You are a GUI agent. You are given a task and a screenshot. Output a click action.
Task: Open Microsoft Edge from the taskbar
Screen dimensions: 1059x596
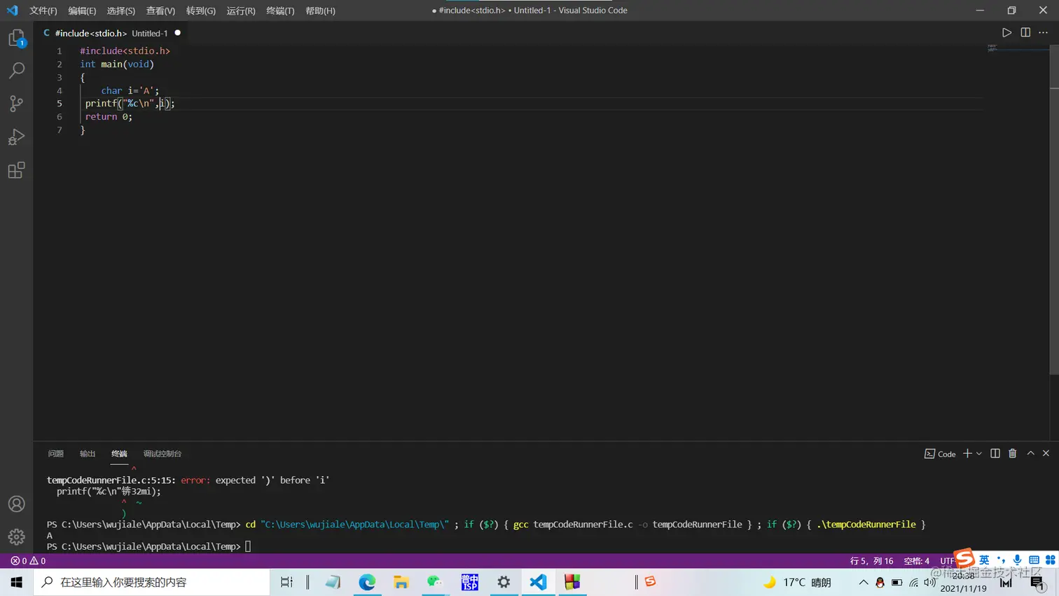coord(367,582)
